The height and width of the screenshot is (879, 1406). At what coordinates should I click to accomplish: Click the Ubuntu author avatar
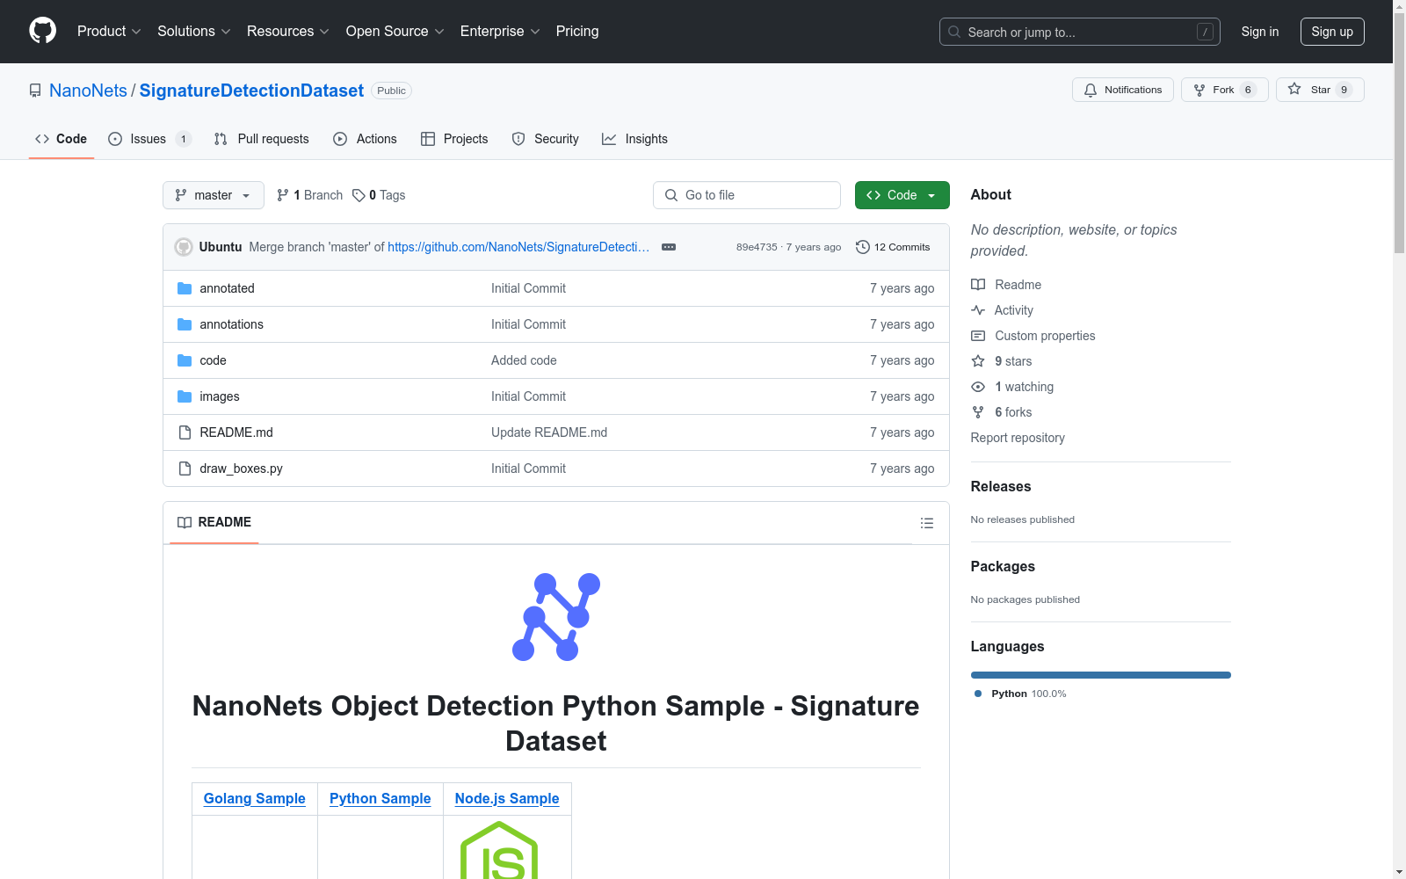[x=184, y=247]
